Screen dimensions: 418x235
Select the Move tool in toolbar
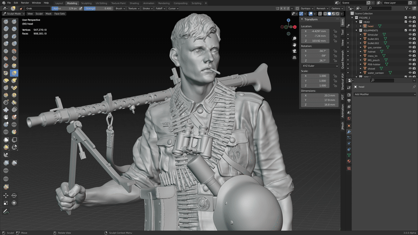point(6,195)
